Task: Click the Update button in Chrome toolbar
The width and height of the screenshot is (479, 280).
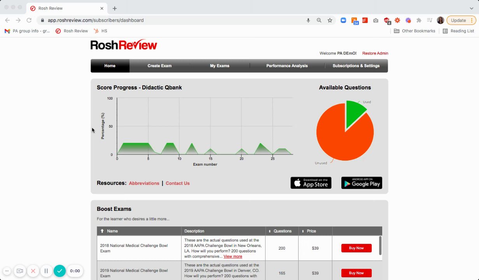Action: tap(461, 20)
